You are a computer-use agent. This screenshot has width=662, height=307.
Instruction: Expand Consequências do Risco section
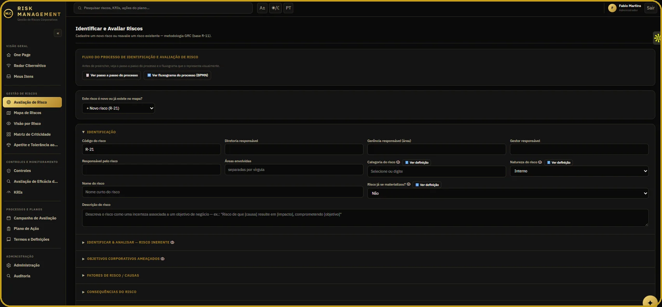tap(109, 292)
